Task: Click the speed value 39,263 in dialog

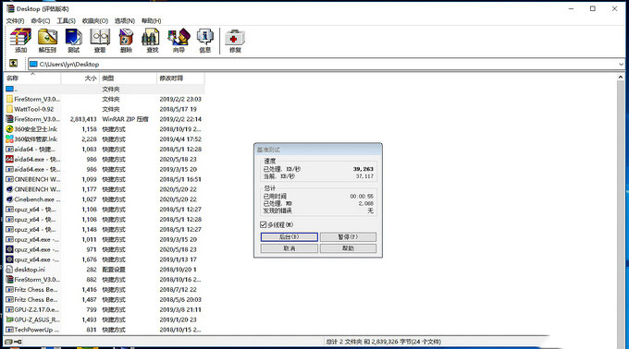Action: click(363, 169)
